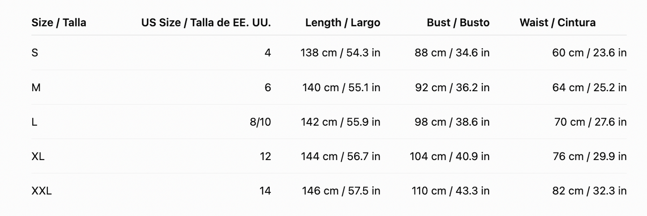Select the 104 cm / 40.9 in bust cell
This screenshot has height=216, width=647.
pos(450,156)
